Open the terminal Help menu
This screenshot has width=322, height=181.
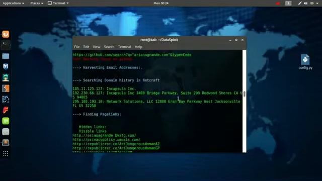coord(138,47)
